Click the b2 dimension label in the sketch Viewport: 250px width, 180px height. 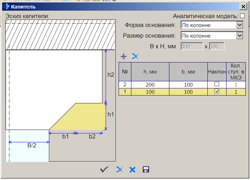[92, 136]
